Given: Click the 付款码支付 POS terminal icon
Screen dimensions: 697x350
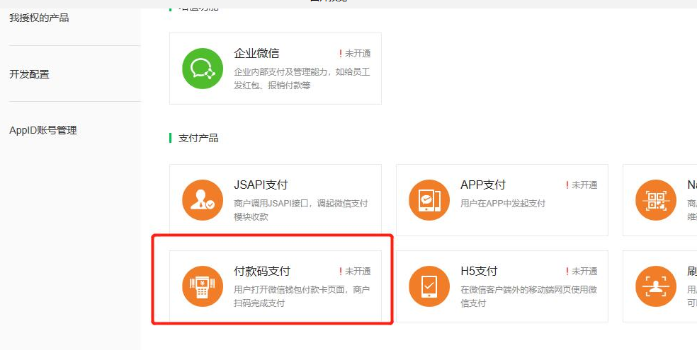Looking at the screenshot, I should (x=203, y=286).
